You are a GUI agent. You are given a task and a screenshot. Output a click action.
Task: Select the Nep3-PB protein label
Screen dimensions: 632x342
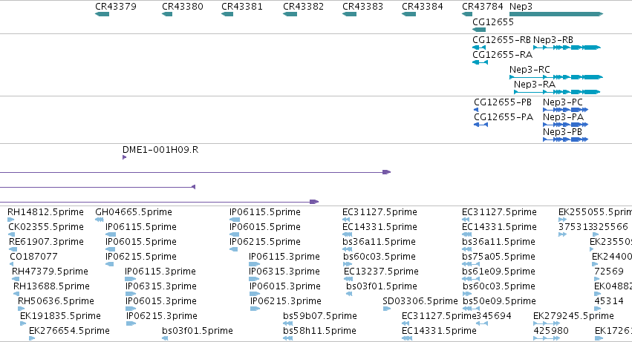tap(562, 132)
